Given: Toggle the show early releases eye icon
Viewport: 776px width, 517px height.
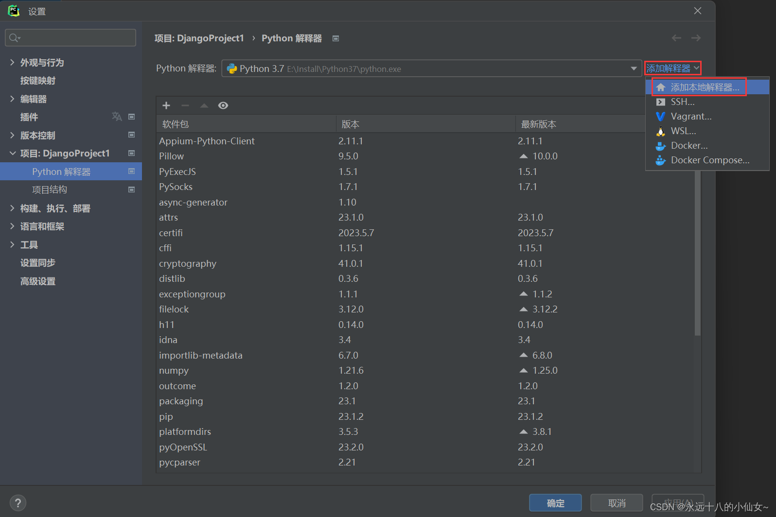Looking at the screenshot, I should (x=223, y=105).
